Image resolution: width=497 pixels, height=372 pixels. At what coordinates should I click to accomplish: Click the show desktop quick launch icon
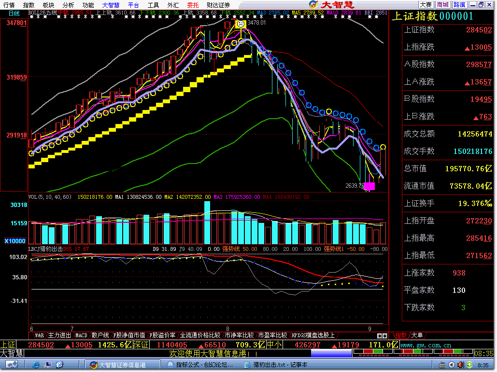coord(47,365)
